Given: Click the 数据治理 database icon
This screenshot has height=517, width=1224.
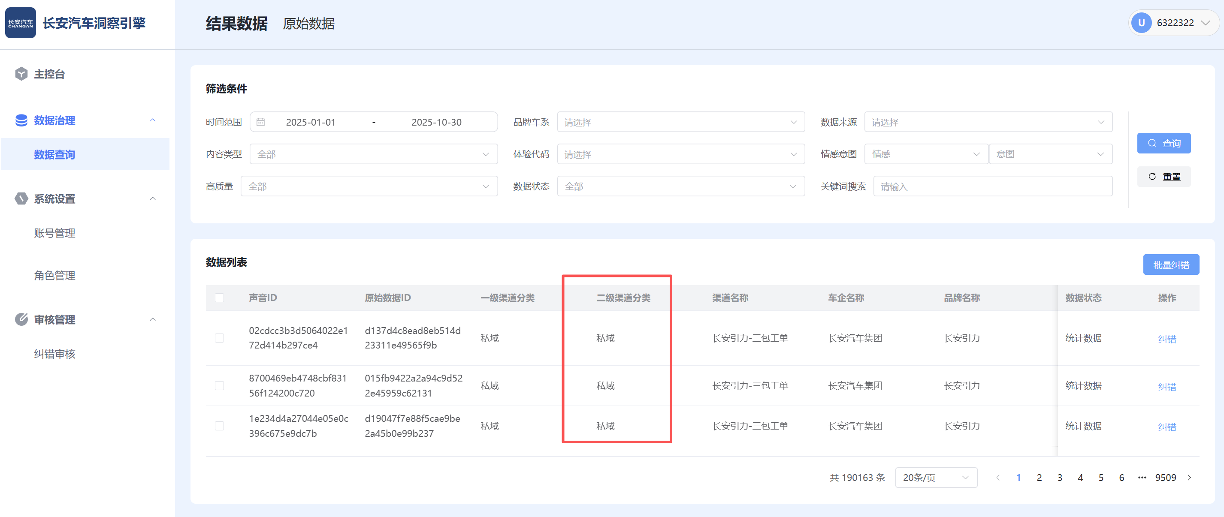Looking at the screenshot, I should (x=21, y=120).
